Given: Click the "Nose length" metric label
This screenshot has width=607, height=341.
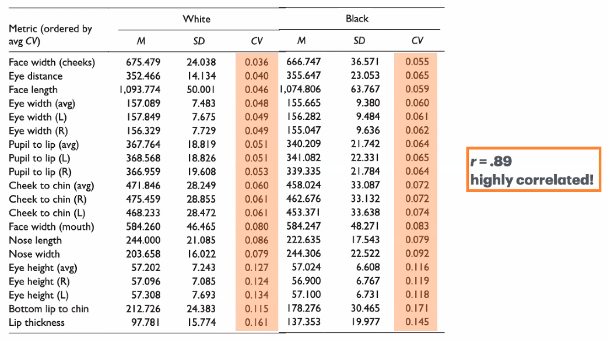Looking at the screenshot, I should click(36, 240).
